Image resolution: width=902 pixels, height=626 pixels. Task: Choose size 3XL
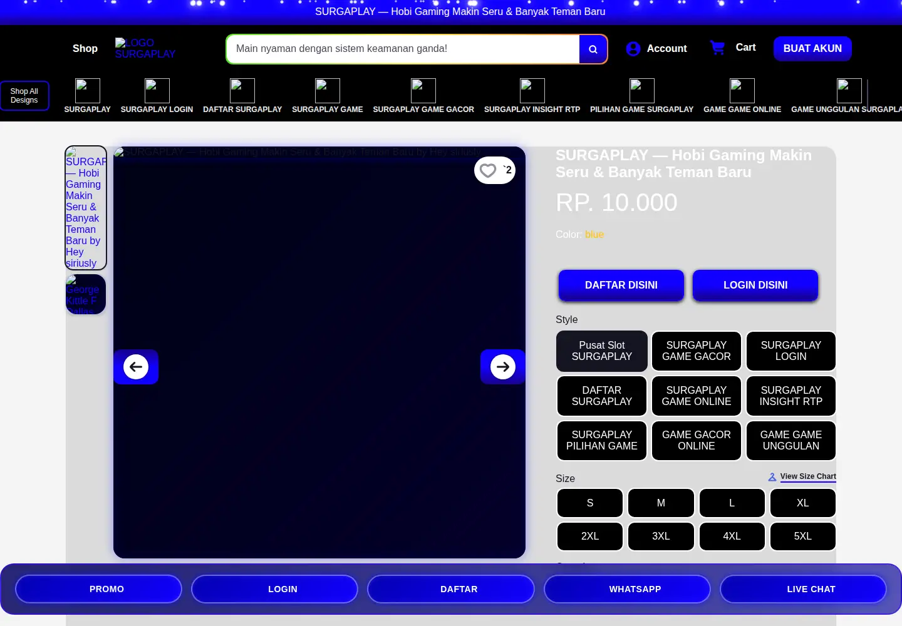[661, 536]
